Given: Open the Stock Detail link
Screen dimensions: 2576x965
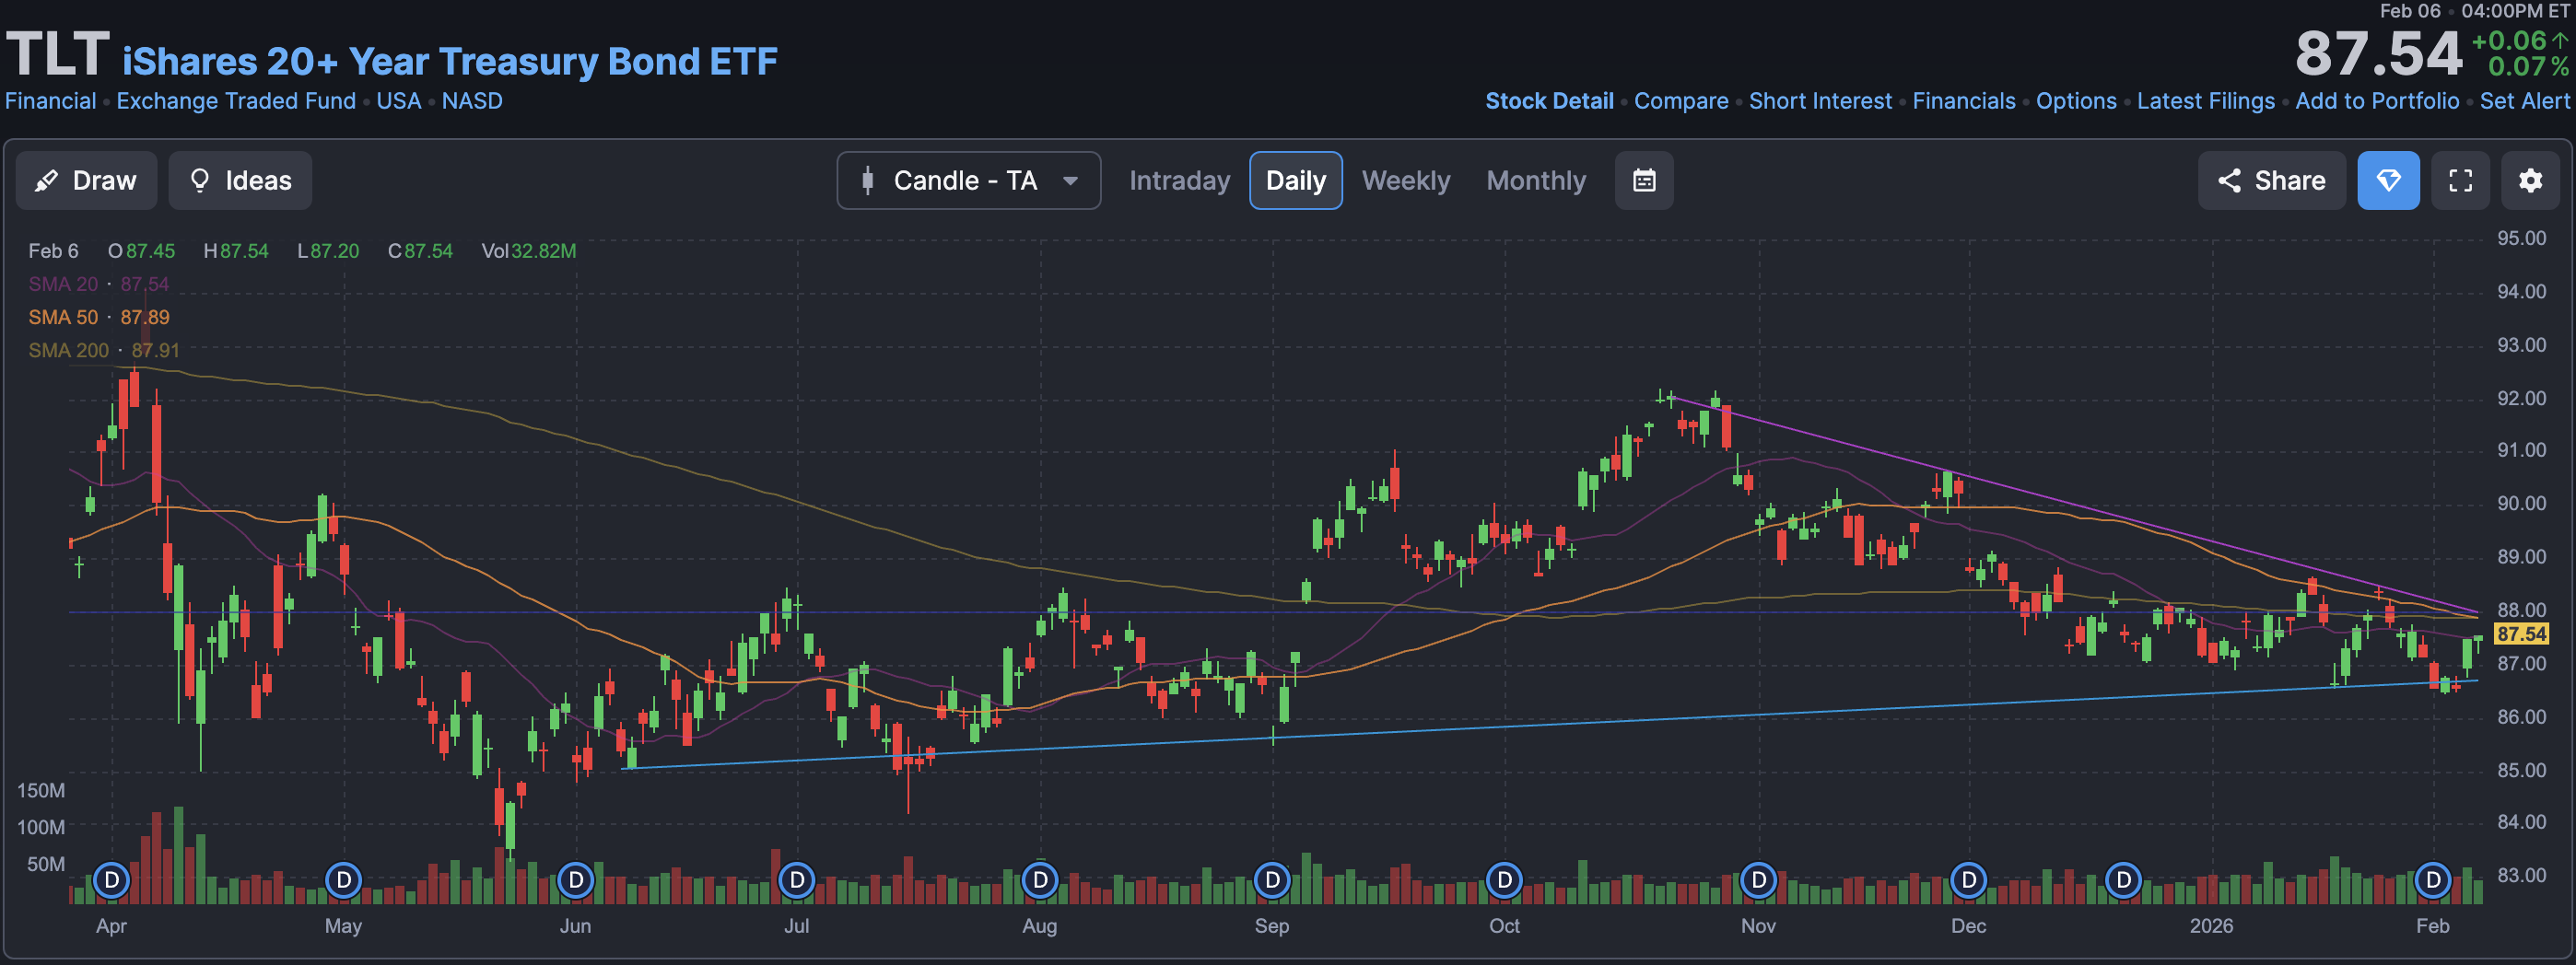Looking at the screenshot, I should point(1549,101).
